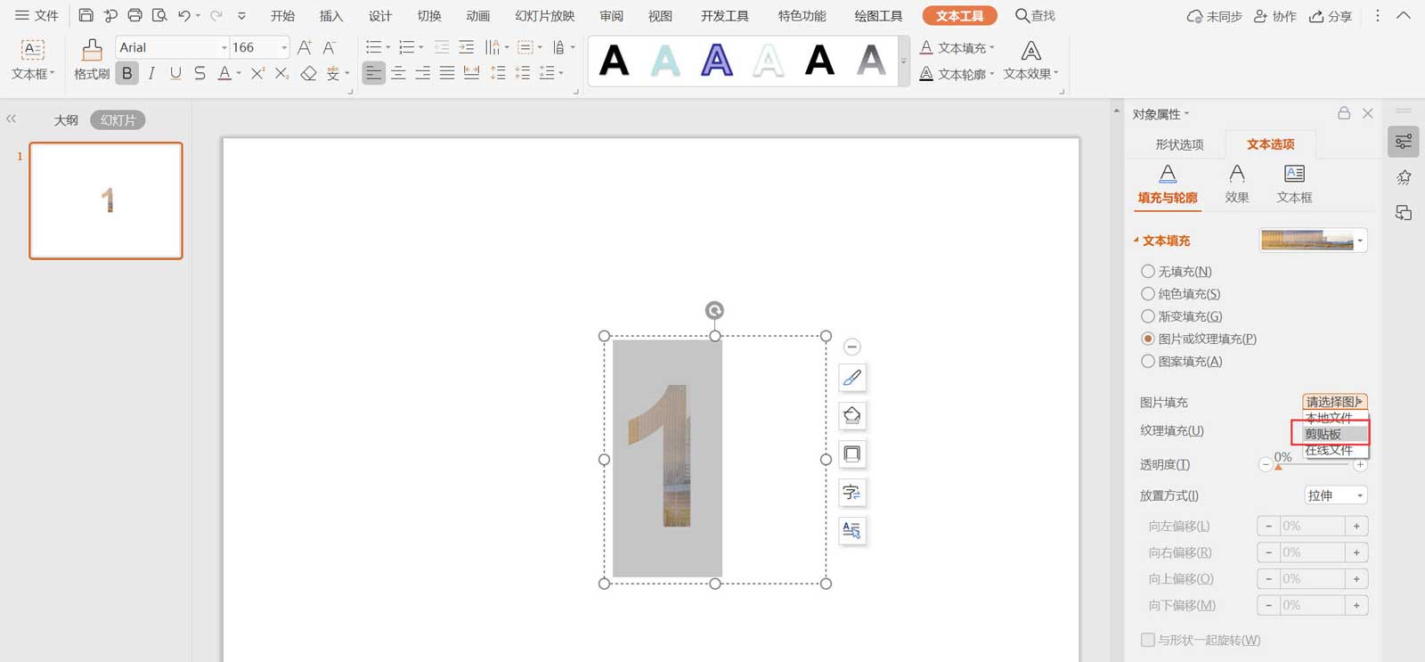Click the Share (分享) button

point(1331,16)
